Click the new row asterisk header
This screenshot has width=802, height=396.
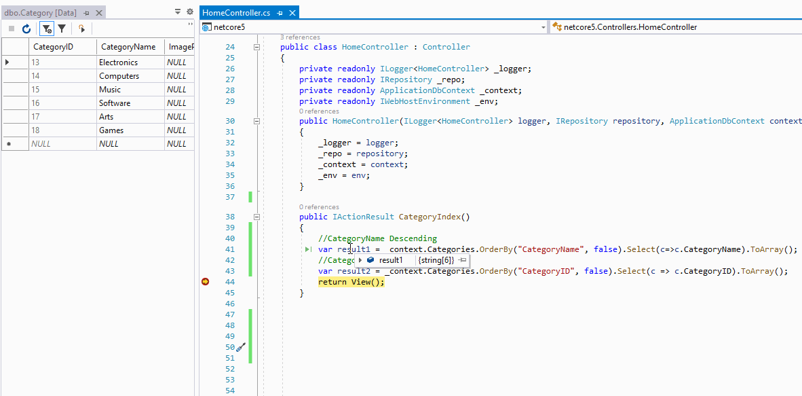pos(14,144)
